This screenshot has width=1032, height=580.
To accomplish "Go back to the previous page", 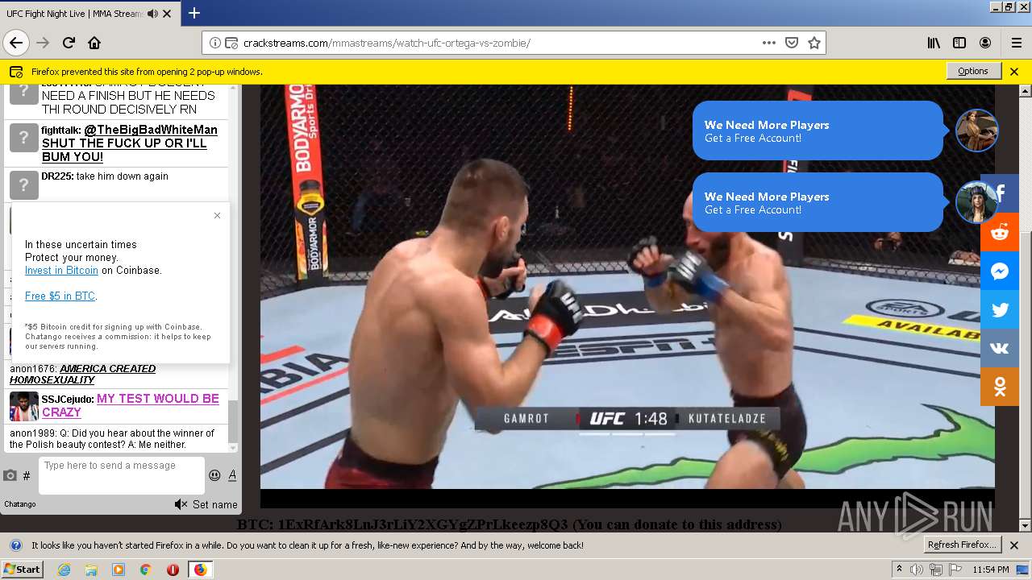I will (x=16, y=43).
